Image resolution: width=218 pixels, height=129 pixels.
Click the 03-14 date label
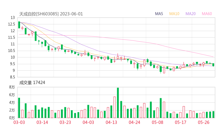(x=42, y=122)
